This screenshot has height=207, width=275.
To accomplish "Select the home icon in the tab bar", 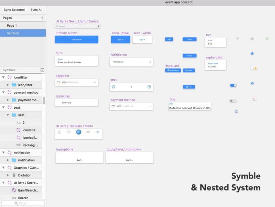I will point(59,132).
